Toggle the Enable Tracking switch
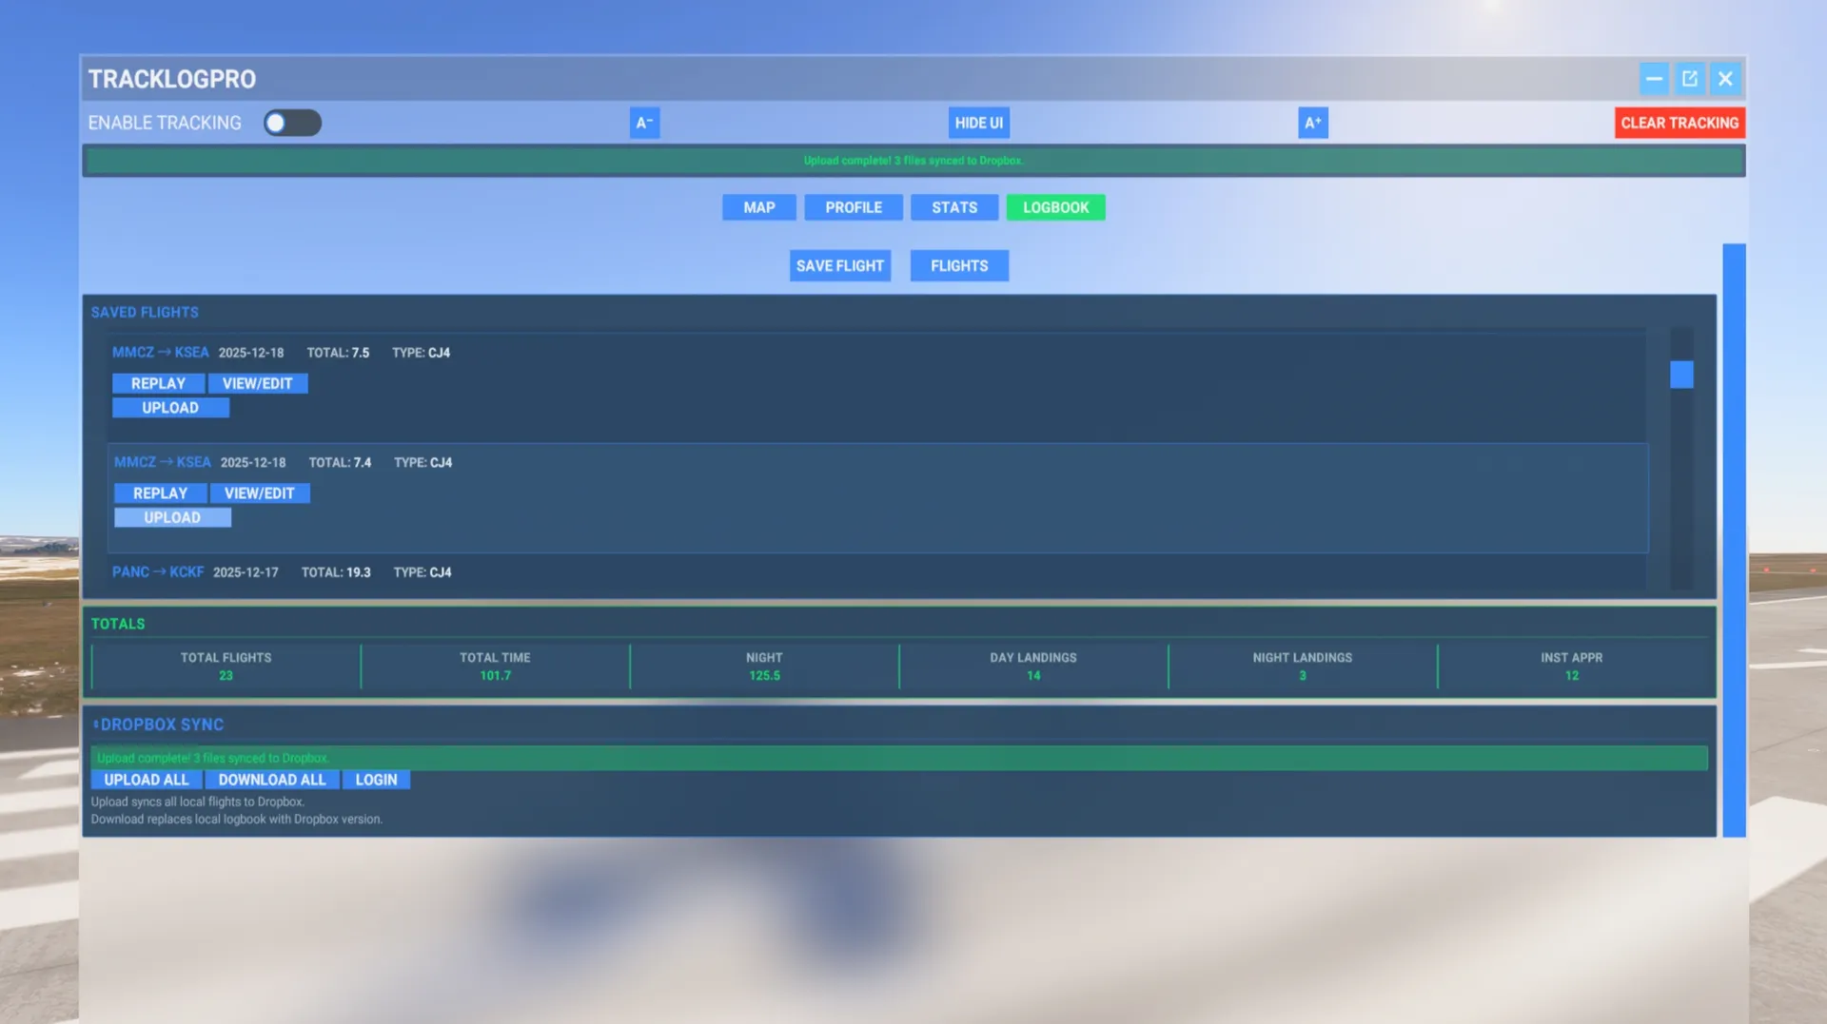The width and height of the screenshot is (1827, 1024). [x=292, y=123]
